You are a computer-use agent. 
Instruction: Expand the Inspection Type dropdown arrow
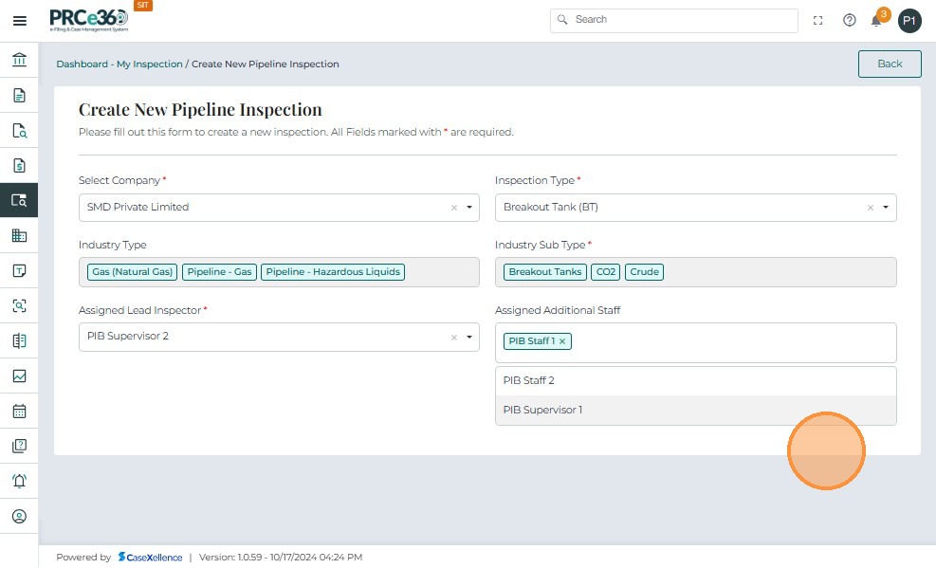[x=885, y=208]
